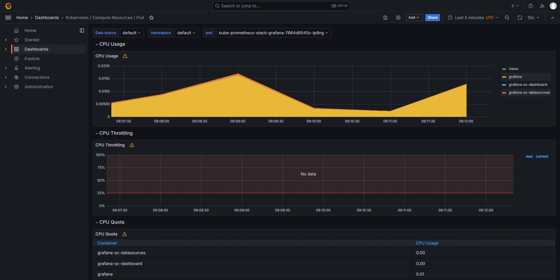The width and height of the screenshot is (560, 280).
Task: Click the Grafana logo icon
Action: 8,6
